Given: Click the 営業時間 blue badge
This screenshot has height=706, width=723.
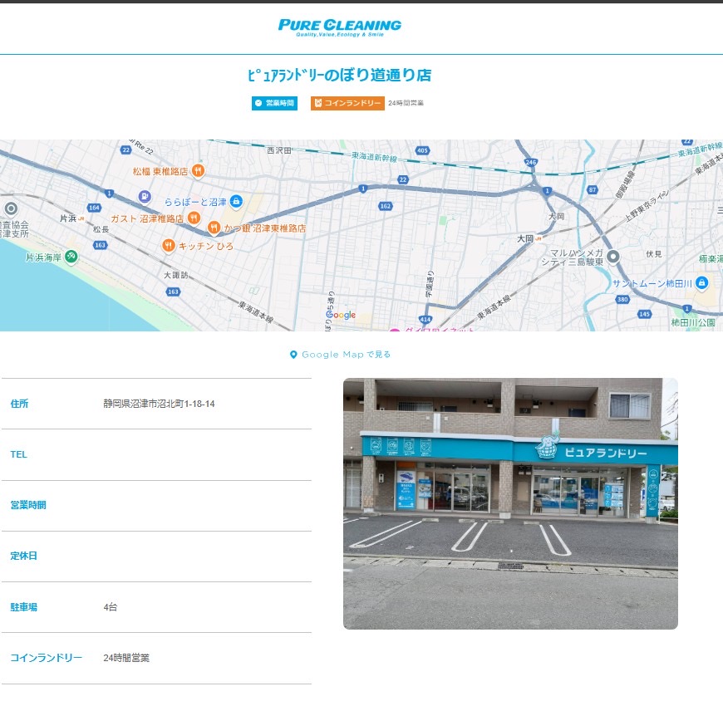Looking at the screenshot, I should (x=274, y=103).
